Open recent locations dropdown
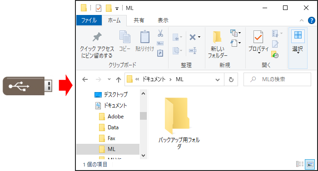Image resolution: width=318 pixels, height=171 pixels. point(109,79)
